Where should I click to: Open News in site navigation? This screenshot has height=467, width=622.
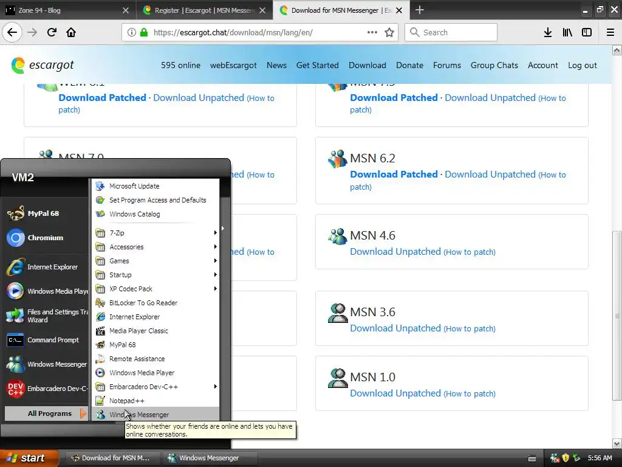276,65
